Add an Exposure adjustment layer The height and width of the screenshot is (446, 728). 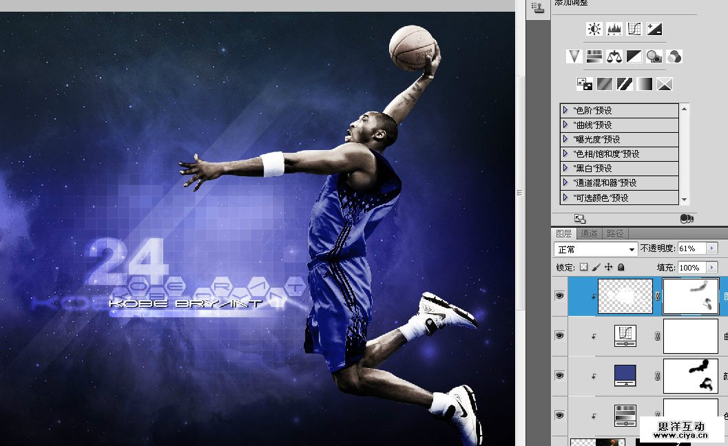click(x=654, y=29)
